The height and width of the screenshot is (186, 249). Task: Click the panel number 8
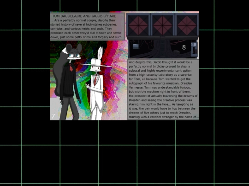(184, 47)
